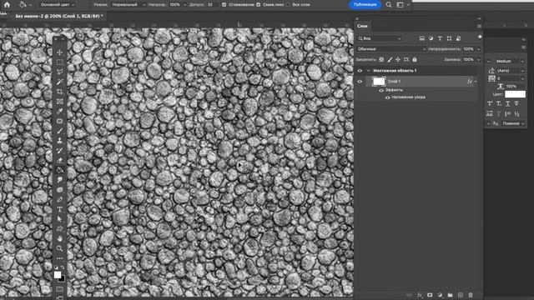Toggle the Смеж.пикс checkbox
Viewport: 534px width, 300px height.
(x=258, y=5)
